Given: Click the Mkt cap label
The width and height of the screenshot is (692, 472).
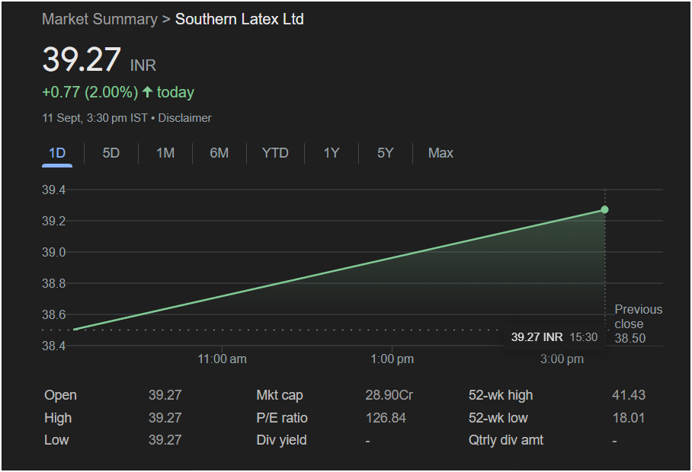Looking at the screenshot, I should (280, 395).
